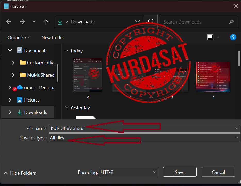Click the Downloads breadcrumb in address bar

coord(83,22)
